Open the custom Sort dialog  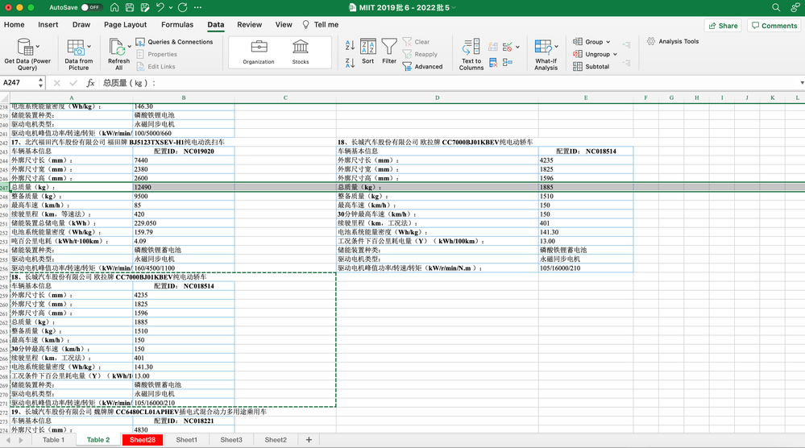click(367, 52)
